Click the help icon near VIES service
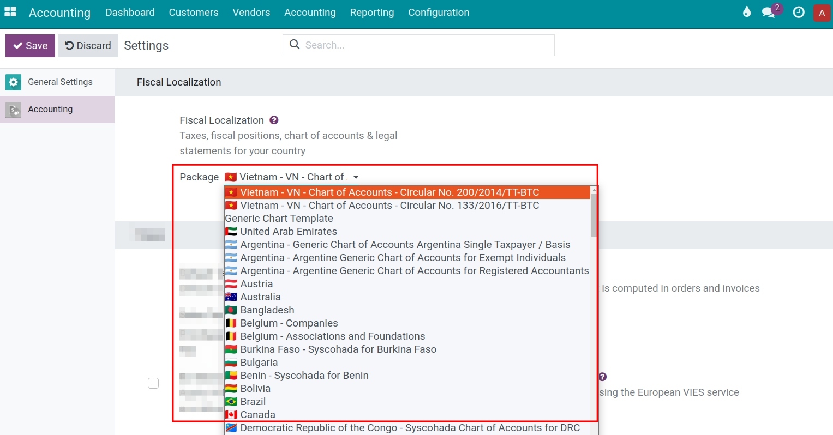Screen dimensions: 833x435 602,377
